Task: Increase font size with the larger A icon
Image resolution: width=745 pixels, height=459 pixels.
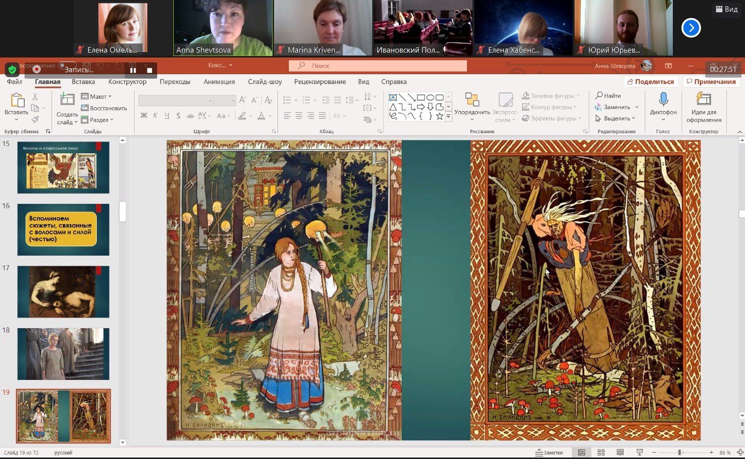Action: 243,100
